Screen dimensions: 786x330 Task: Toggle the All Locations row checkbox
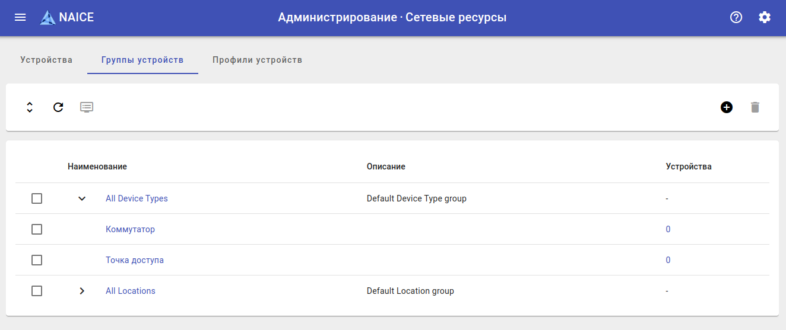click(x=37, y=291)
